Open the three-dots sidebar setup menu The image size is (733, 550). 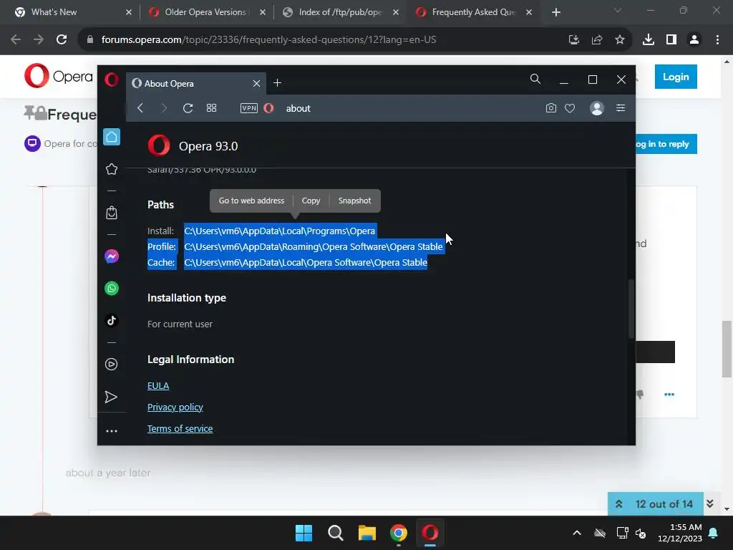111,430
